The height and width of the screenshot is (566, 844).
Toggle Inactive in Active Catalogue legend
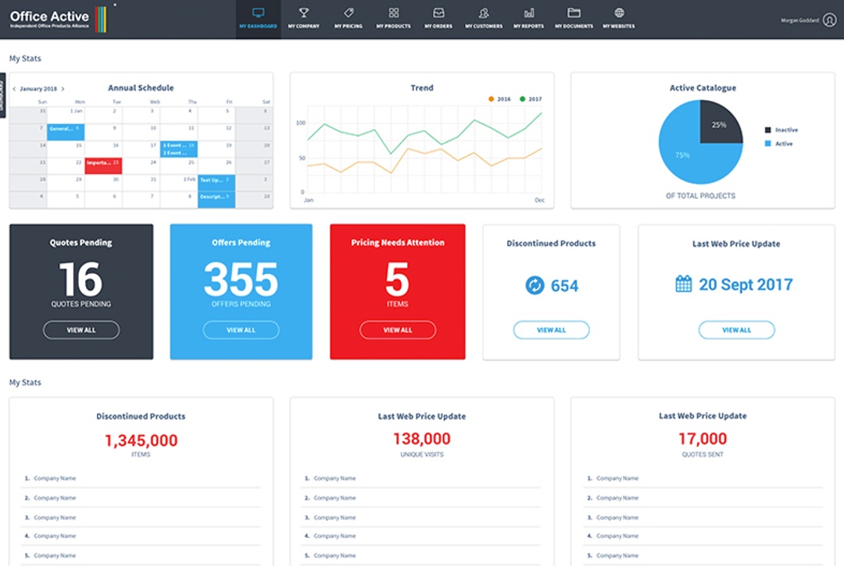[768, 130]
